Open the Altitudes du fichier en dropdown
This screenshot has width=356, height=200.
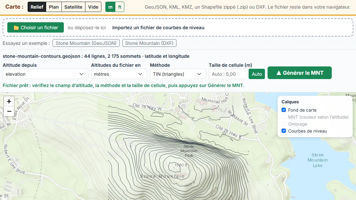pos(119,74)
